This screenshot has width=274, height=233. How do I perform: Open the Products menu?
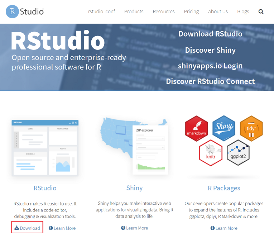[134, 11]
